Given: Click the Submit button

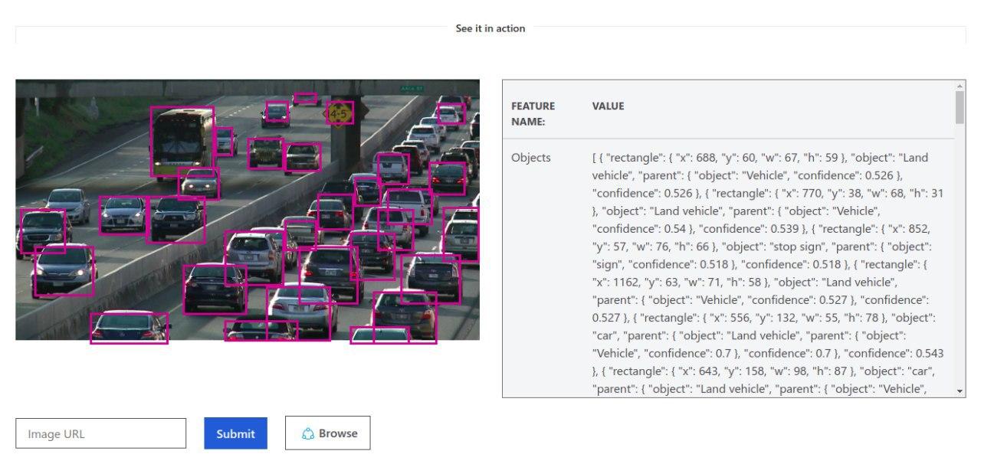Looking at the screenshot, I should (235, 433).
